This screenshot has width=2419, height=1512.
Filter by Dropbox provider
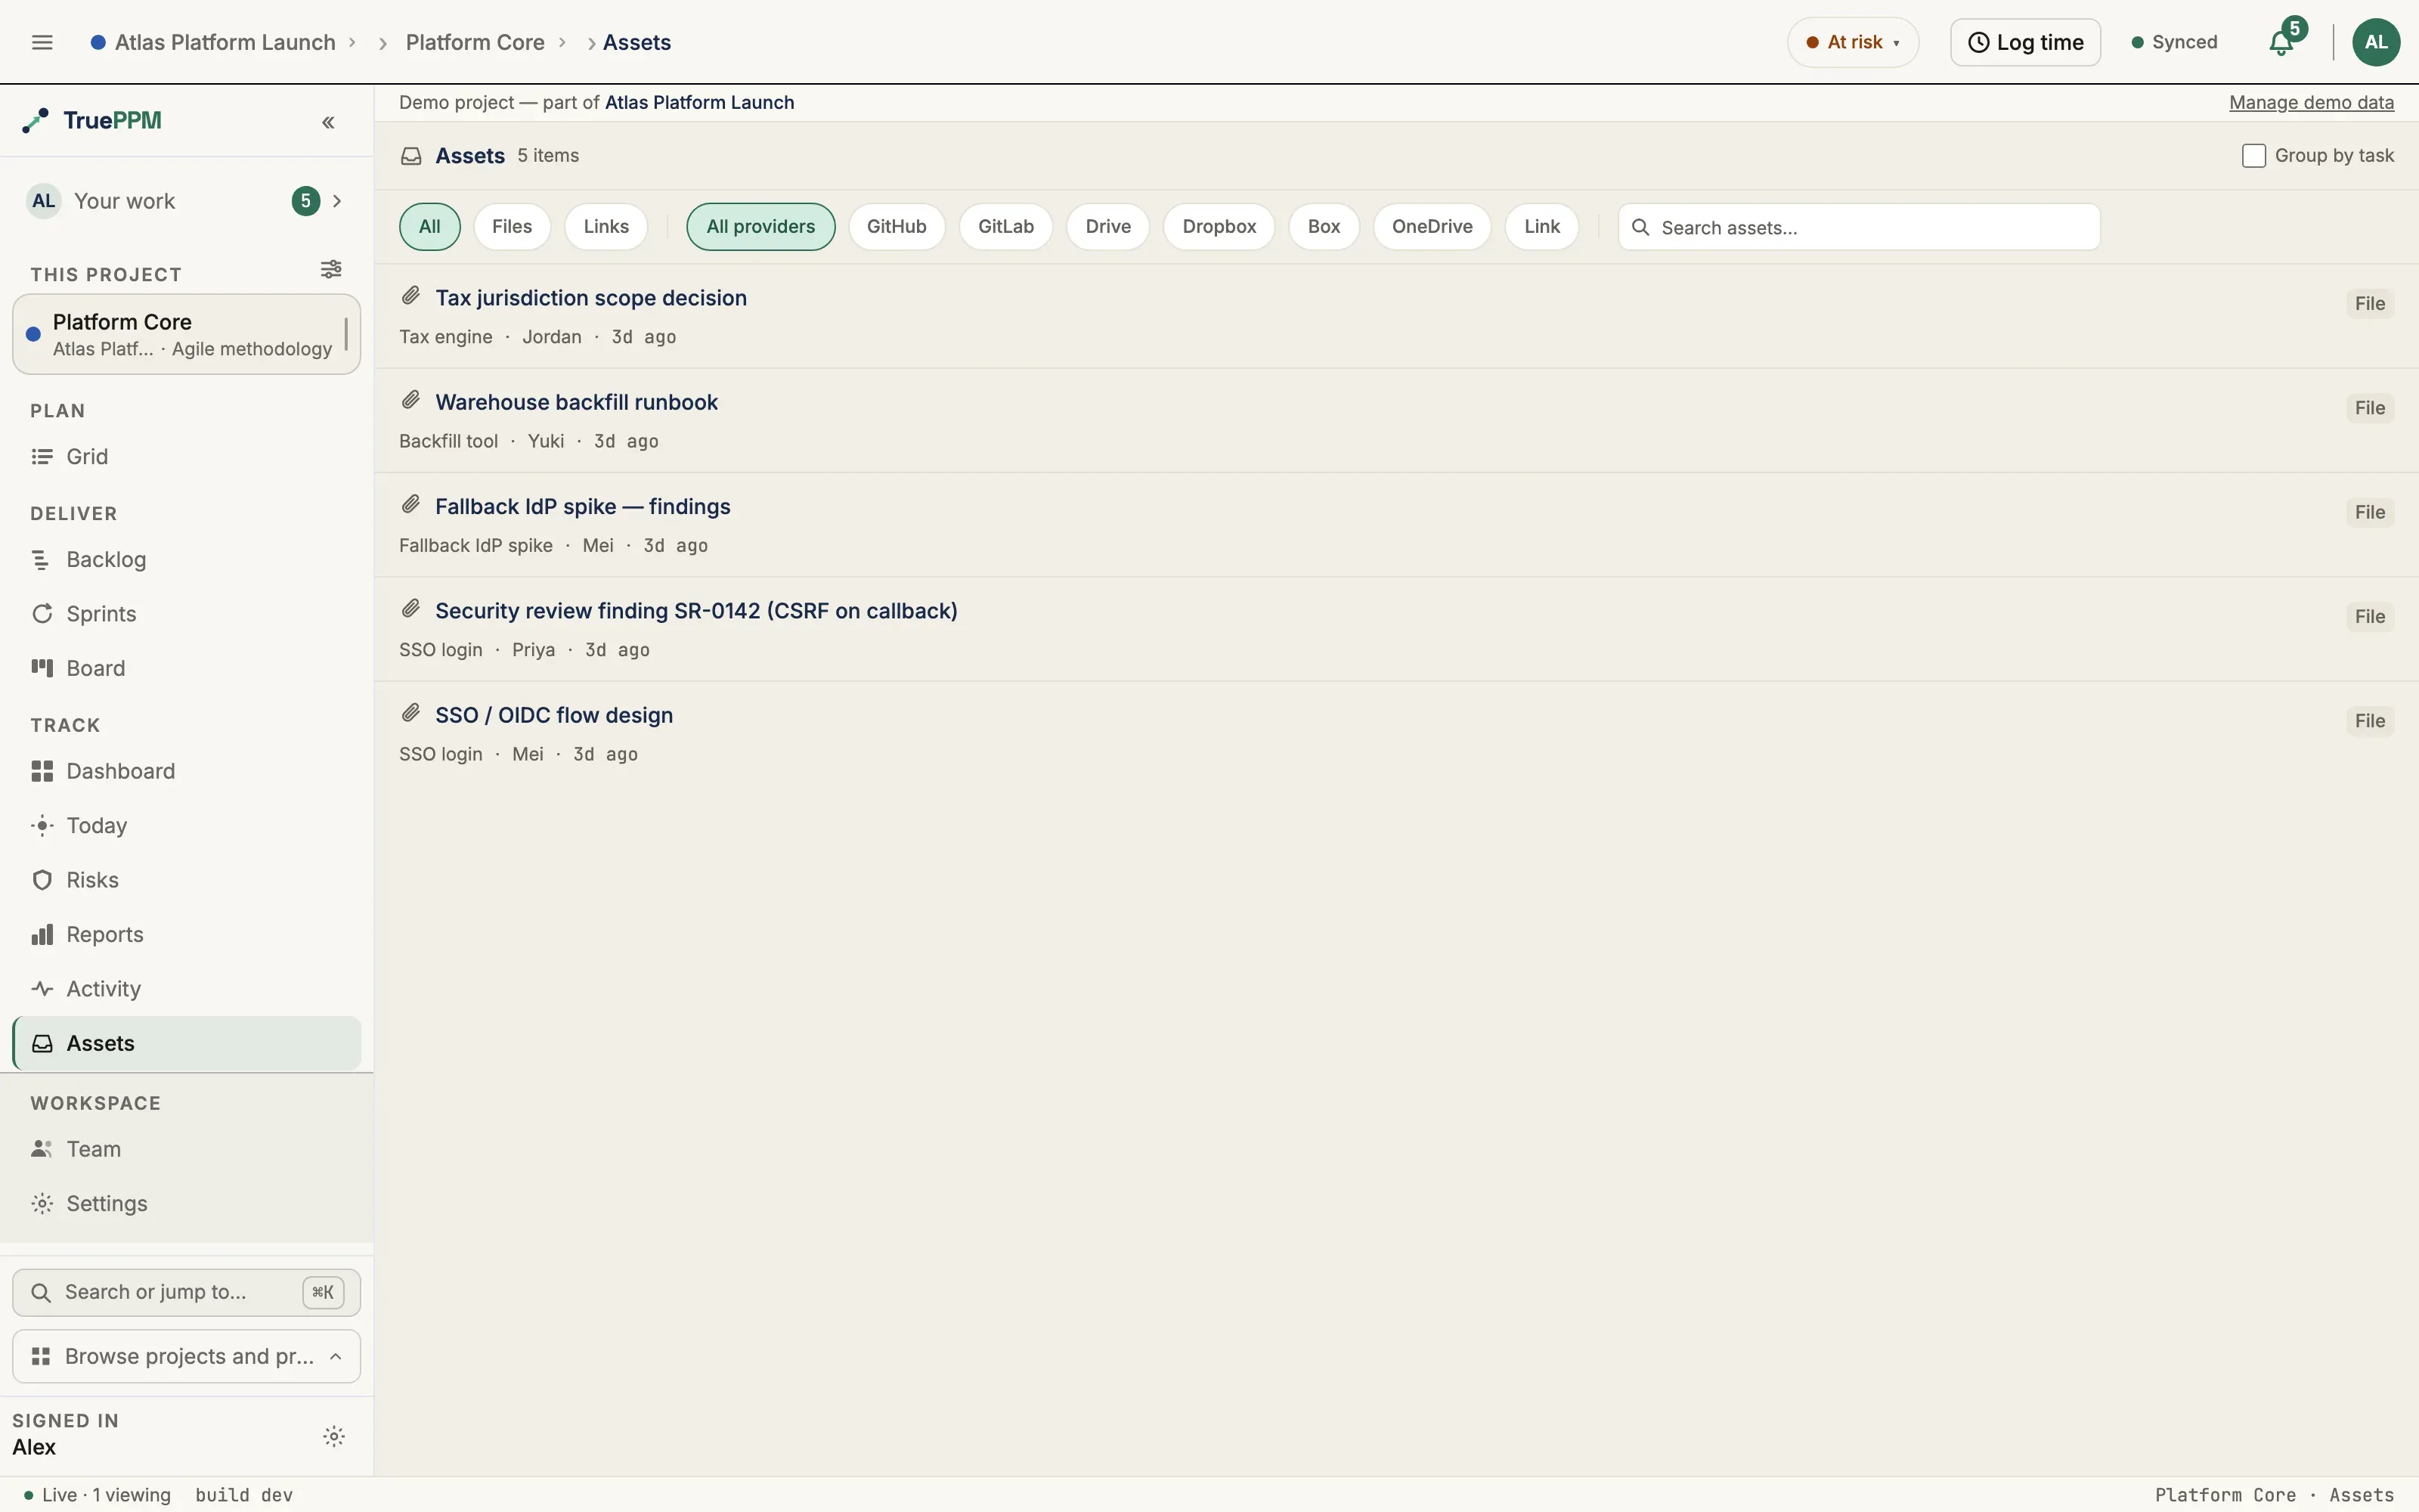1219,226
